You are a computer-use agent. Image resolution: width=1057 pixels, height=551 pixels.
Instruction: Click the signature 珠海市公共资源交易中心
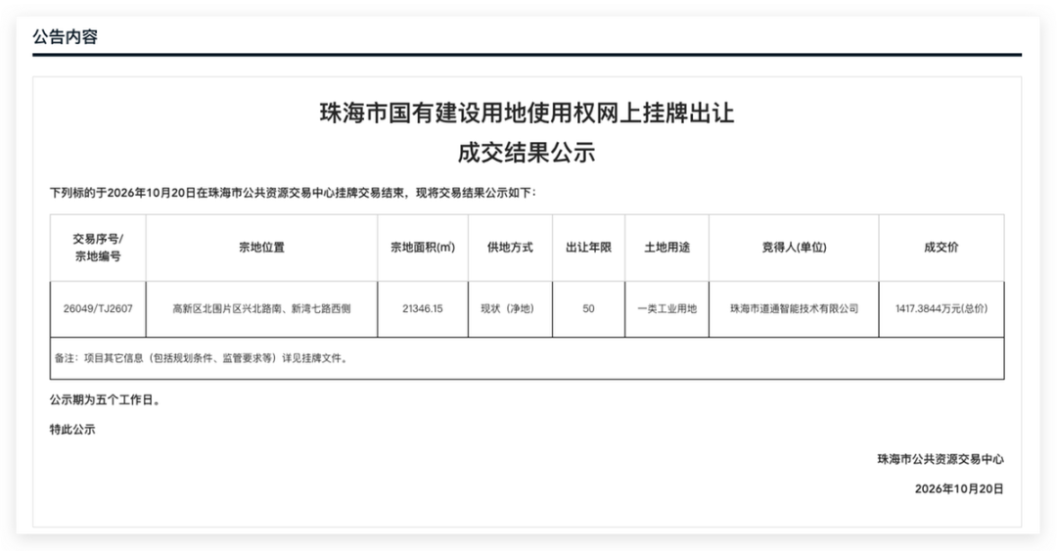pyautogui.click(x=941, y=459)
